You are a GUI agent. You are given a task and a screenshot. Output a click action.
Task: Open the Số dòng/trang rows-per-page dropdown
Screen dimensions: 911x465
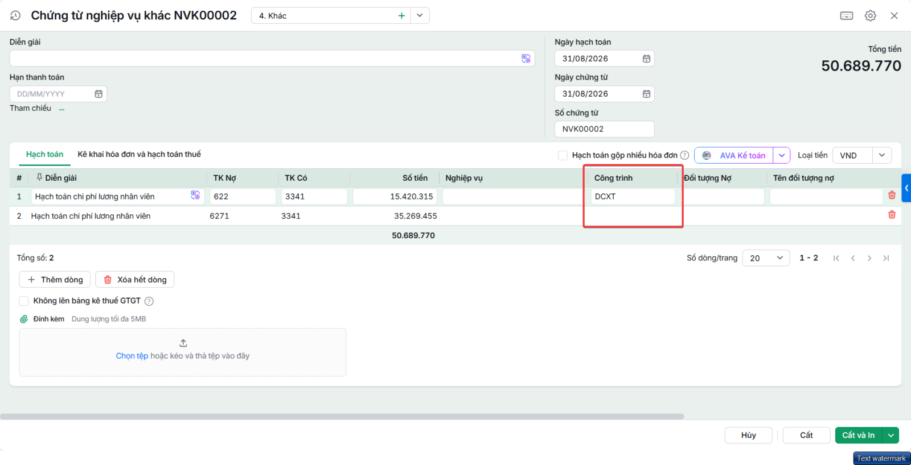point(766,258)
